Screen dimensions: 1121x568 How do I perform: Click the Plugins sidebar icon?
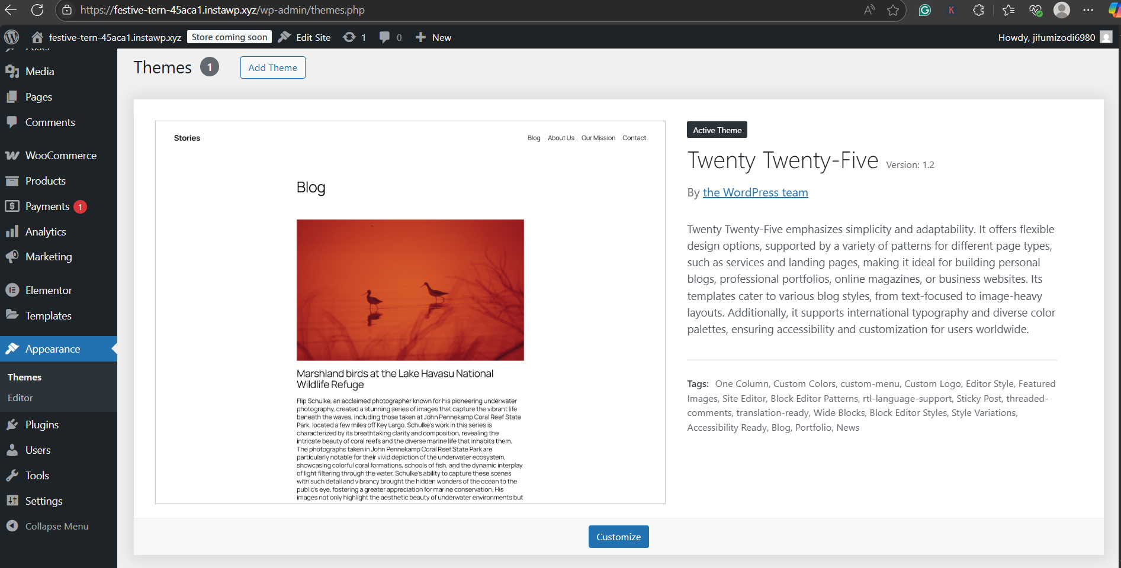pos(12,425)
